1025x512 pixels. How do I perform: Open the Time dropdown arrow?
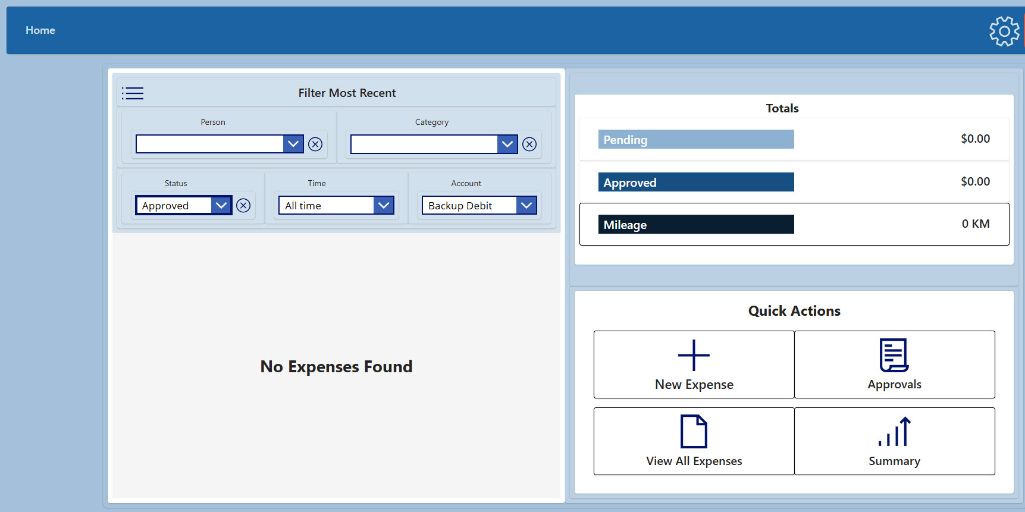tap(384, 205)
